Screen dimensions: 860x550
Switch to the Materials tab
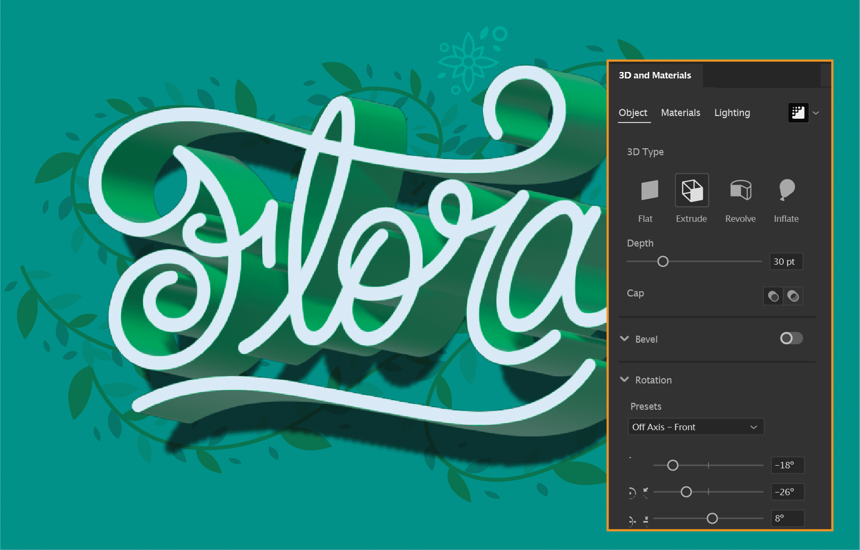(x=680, y=113)
